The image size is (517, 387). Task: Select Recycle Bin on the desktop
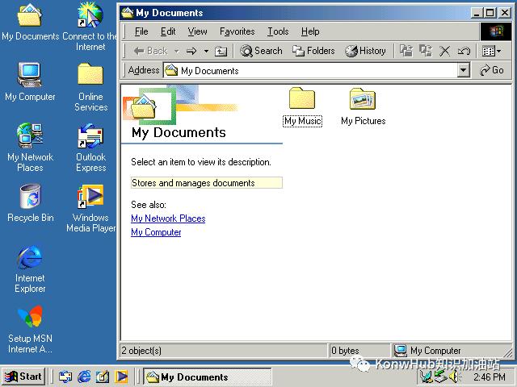click(x=30, y=197)
